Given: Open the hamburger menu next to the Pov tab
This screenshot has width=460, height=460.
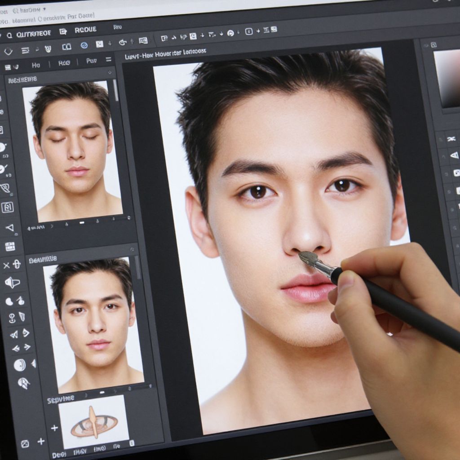Looking at the screenshot, I should tap(108, 59).
